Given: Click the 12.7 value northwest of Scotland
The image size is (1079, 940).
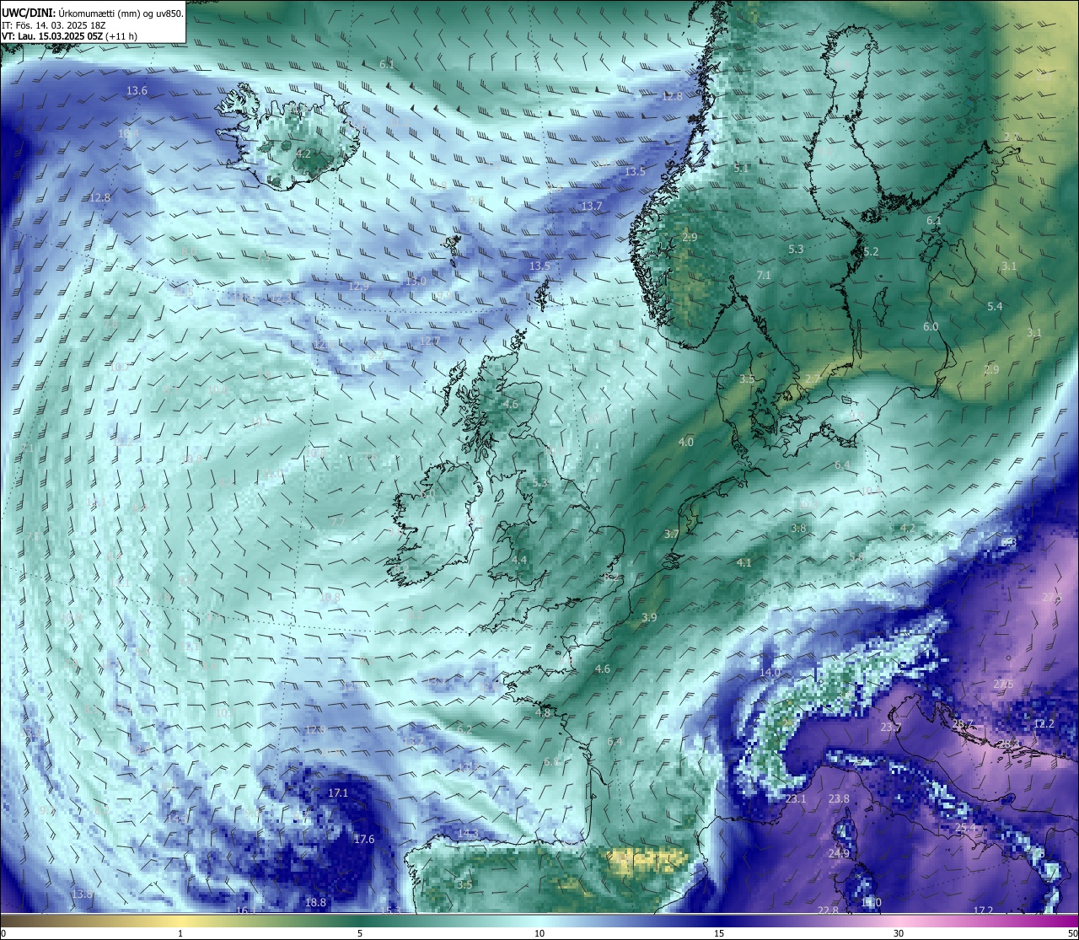Looking at the screenshot, I should click(x=430, y=341).
